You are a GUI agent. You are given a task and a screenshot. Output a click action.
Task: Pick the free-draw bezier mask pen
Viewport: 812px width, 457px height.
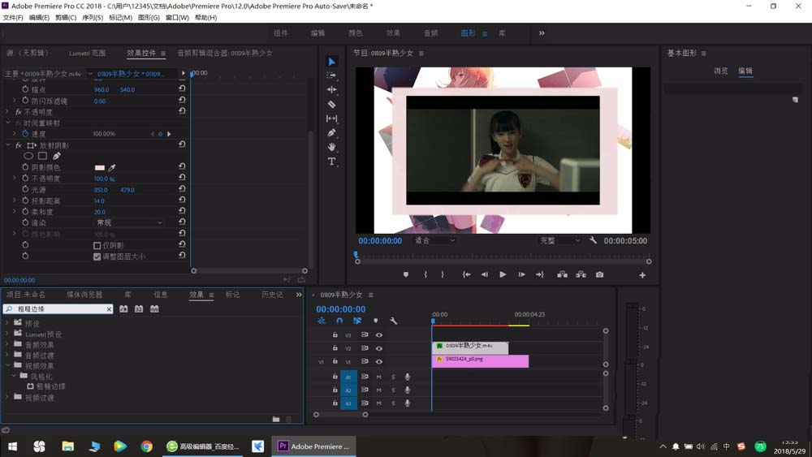coord(57,156)
